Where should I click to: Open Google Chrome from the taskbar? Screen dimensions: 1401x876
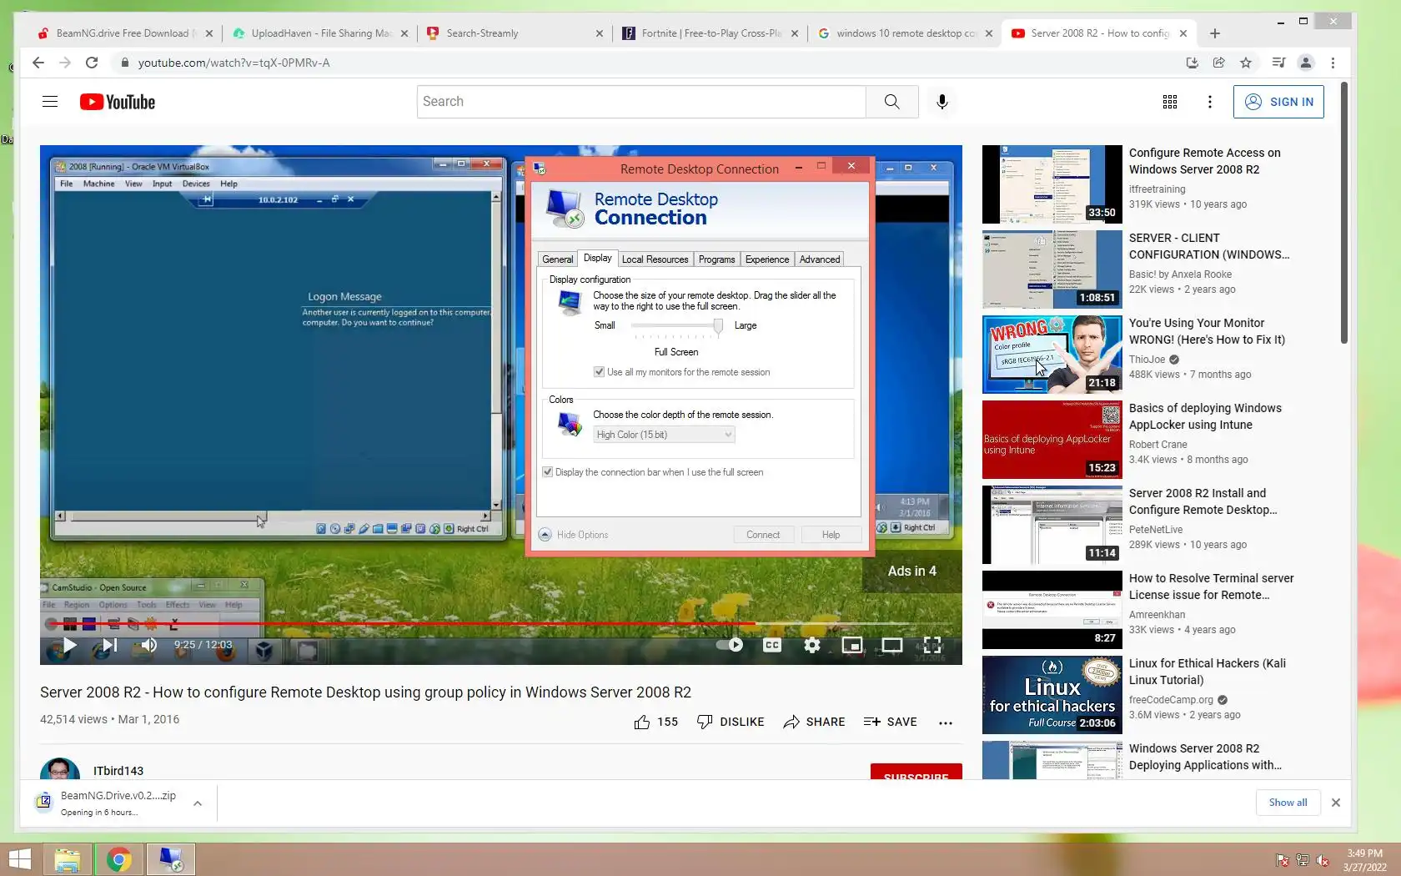tap(118, 859)
